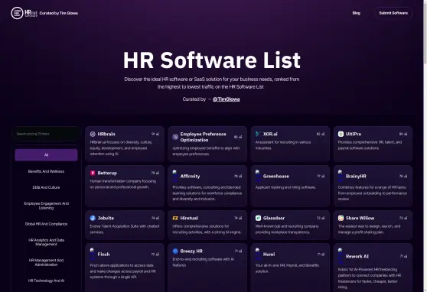
Task: Click XOR.ai traffic count stat
Action: [x=321, y=134]
